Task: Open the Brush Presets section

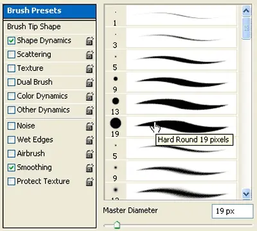Action: point(49,11)
